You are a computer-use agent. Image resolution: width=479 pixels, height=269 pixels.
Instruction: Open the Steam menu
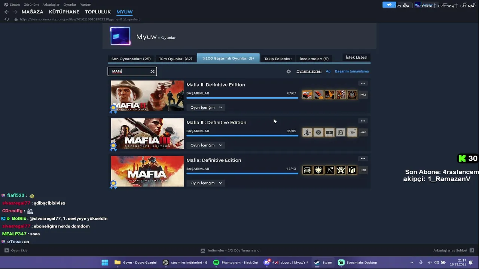tap(12, 4)
